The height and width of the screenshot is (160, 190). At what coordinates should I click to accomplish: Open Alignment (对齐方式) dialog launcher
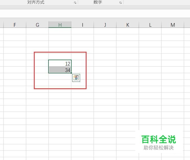click(75, 3)
